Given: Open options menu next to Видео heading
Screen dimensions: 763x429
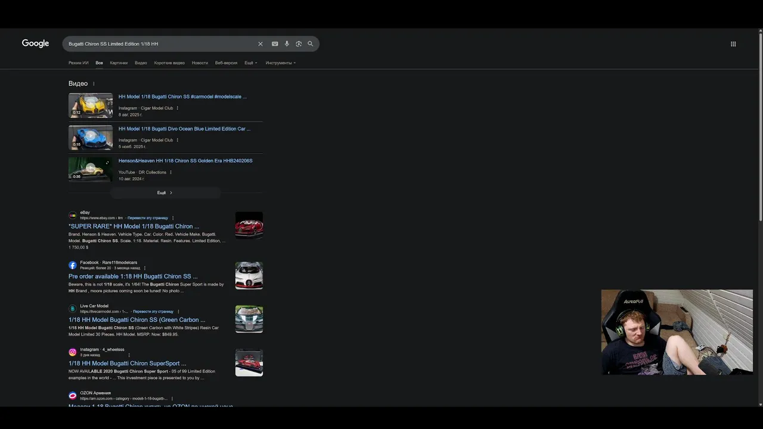Looking at the screenshot, I should pos(94,84).
